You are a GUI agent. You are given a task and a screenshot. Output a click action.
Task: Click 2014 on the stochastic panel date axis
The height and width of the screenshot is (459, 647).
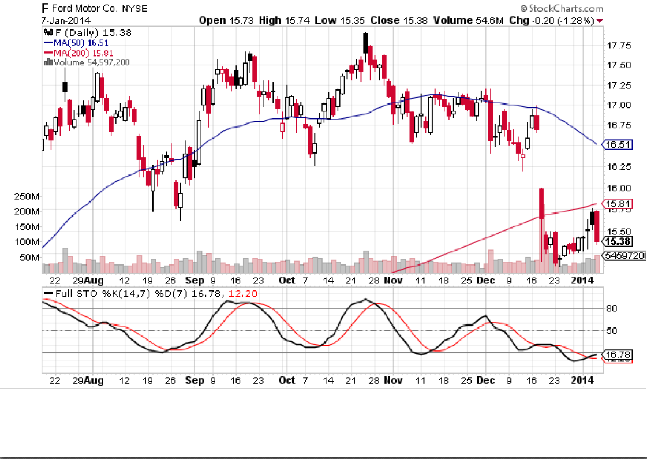tap(582, 380)
